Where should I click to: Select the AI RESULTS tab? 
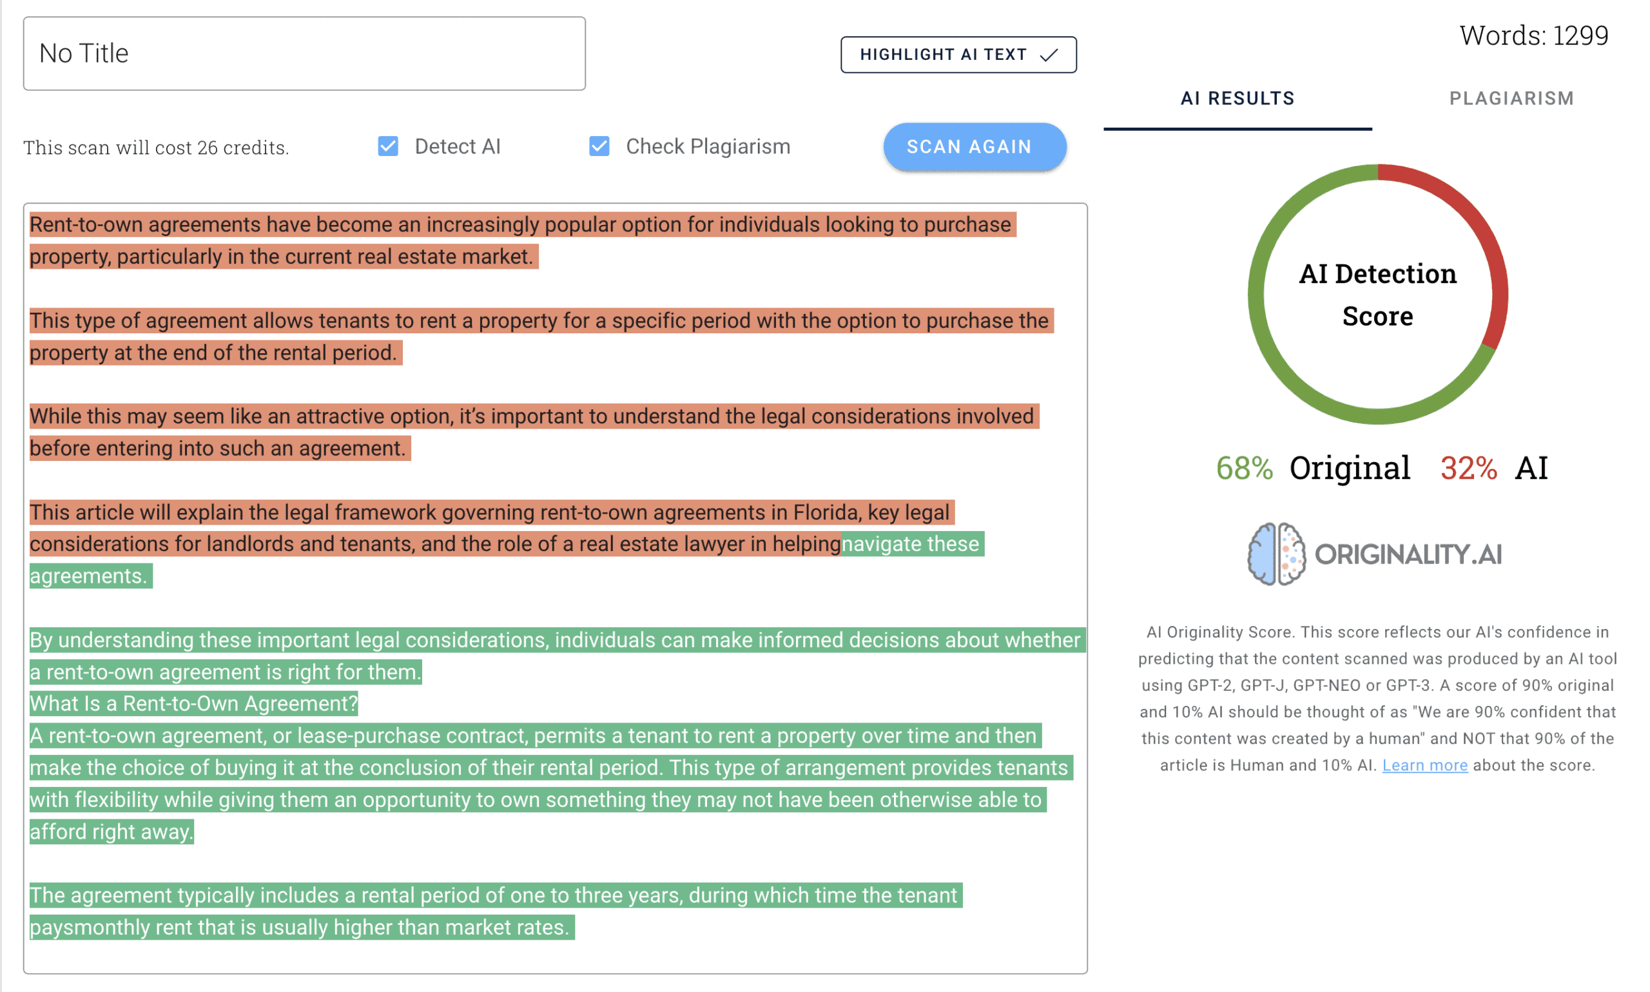(x=1237, y=98)
